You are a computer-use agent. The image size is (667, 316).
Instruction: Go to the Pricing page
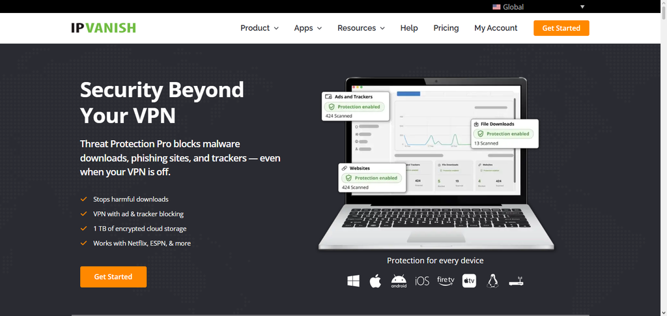point(446,28)
